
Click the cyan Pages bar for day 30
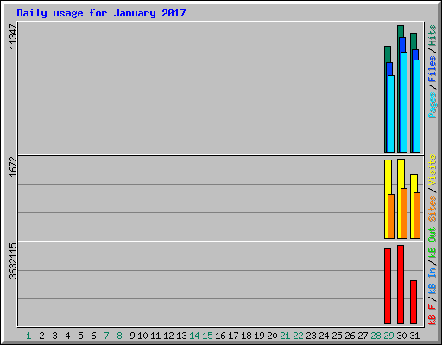(x=404, y=102)
